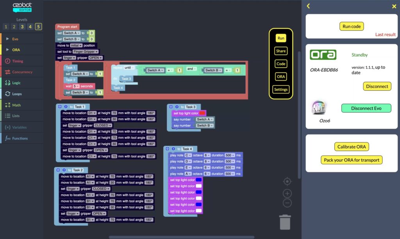This screenshot has height=239, width=400.
Task: Open Switch A dropdown in say number block
Action: 205,119
